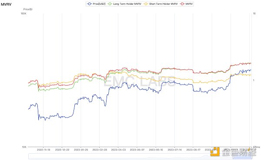Click the 100K price axis label

[x=23, y=13]
